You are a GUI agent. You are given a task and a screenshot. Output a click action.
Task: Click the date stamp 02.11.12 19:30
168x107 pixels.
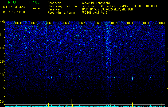pyautogui.click(x=14, y=12)
